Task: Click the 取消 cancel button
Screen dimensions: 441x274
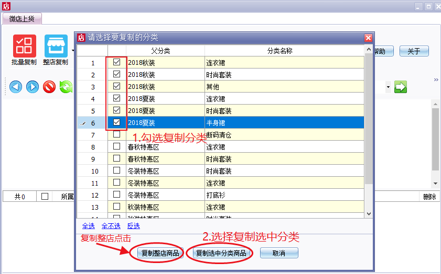Action: tap(279, 253)
